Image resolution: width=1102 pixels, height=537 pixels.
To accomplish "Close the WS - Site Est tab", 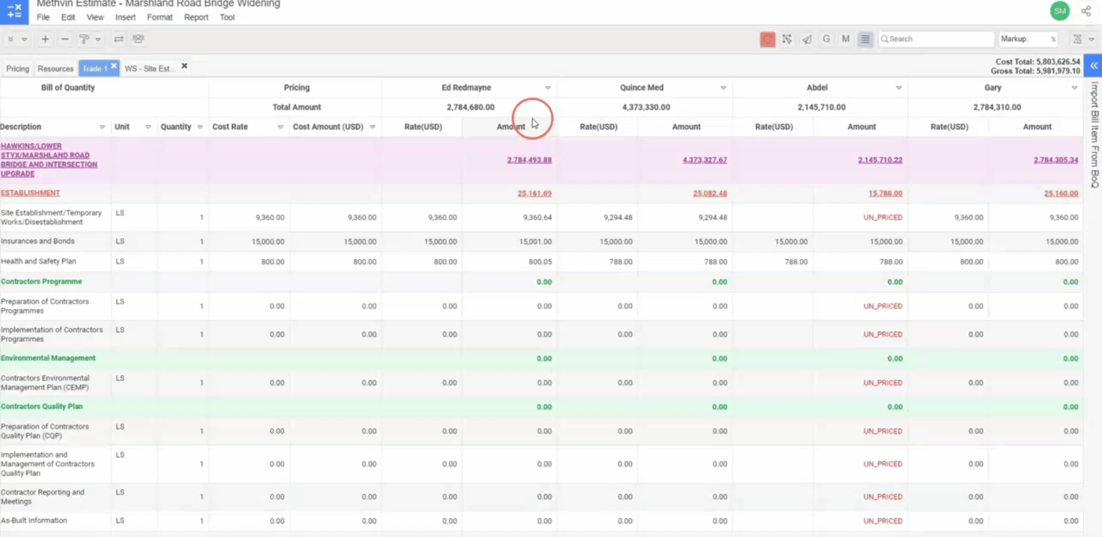I will (184, 66).
